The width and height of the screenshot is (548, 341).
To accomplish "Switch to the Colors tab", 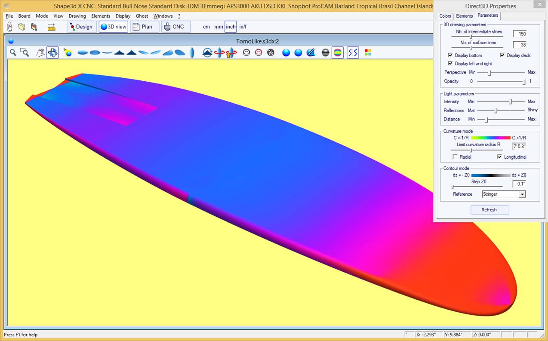I will (445, 16).
